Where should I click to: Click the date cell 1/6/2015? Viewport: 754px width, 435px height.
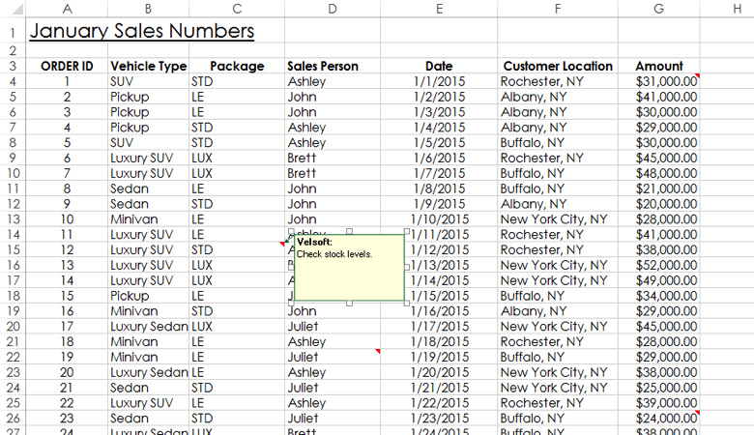pos(439,158)
